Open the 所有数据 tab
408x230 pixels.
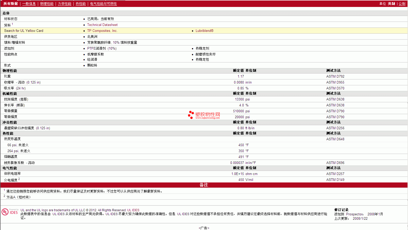(11, 4)
